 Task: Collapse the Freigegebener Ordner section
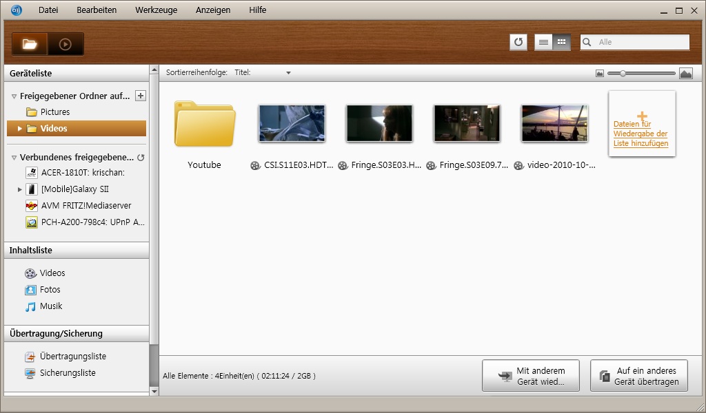(14, 96)
